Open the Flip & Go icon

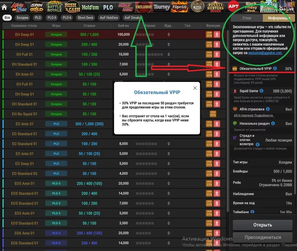(x=179, y=7)
